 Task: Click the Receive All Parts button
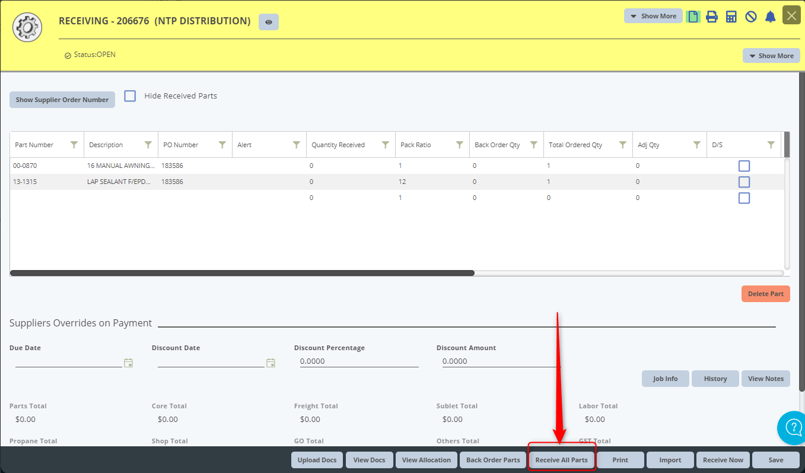pos(561,460)
